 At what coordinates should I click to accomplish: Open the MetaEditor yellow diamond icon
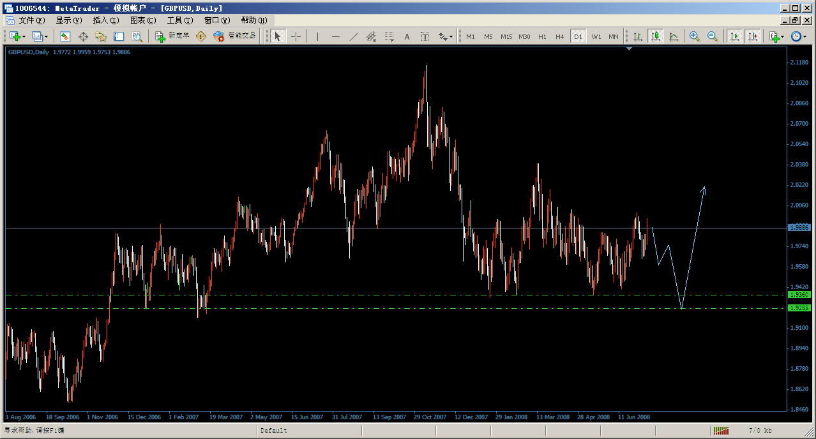coord(200,36)
